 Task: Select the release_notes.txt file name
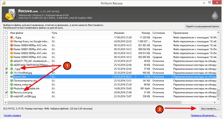tap(23, 85)
